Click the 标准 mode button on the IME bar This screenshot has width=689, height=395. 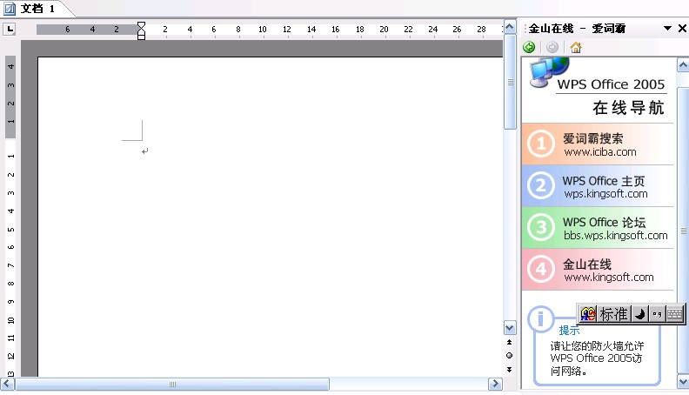[x=614, y=314]
